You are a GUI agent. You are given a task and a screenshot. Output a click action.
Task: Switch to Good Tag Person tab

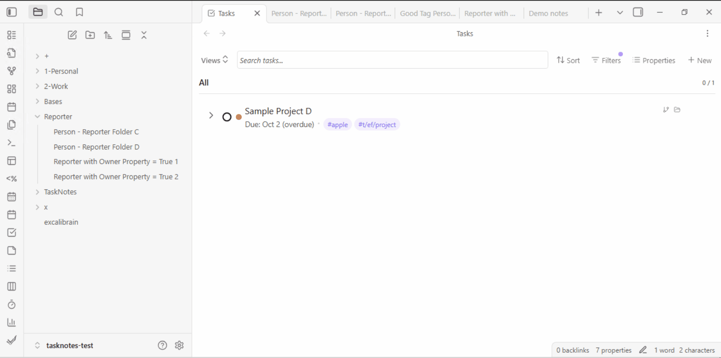click(x=427, y=13)
